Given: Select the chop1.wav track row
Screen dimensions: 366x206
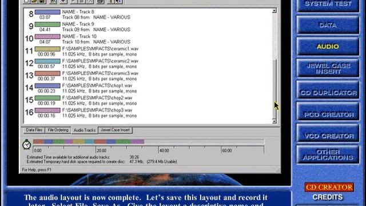Looking at the screenshot, I should (97, 85).
